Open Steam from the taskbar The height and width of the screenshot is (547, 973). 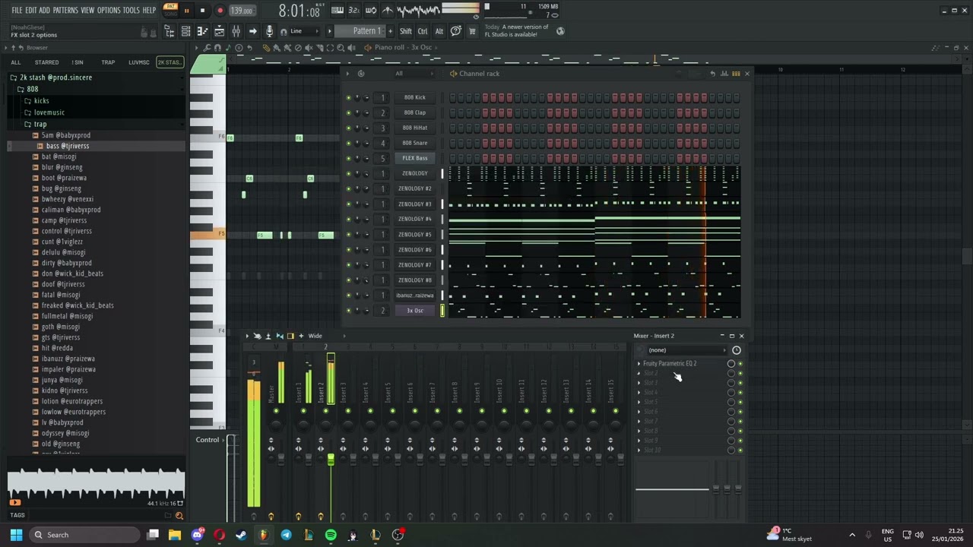[241, 535]
